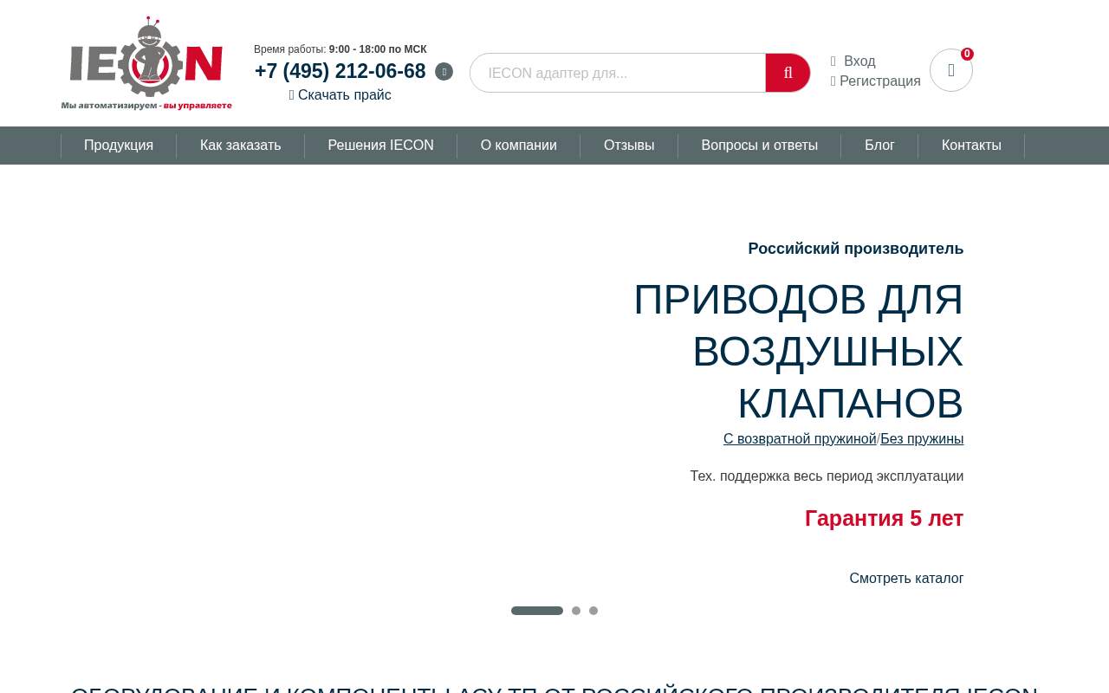Download the price list via Скачать прайс
This screenshot has height=693, width=1109.
click(x=340, y=95)
